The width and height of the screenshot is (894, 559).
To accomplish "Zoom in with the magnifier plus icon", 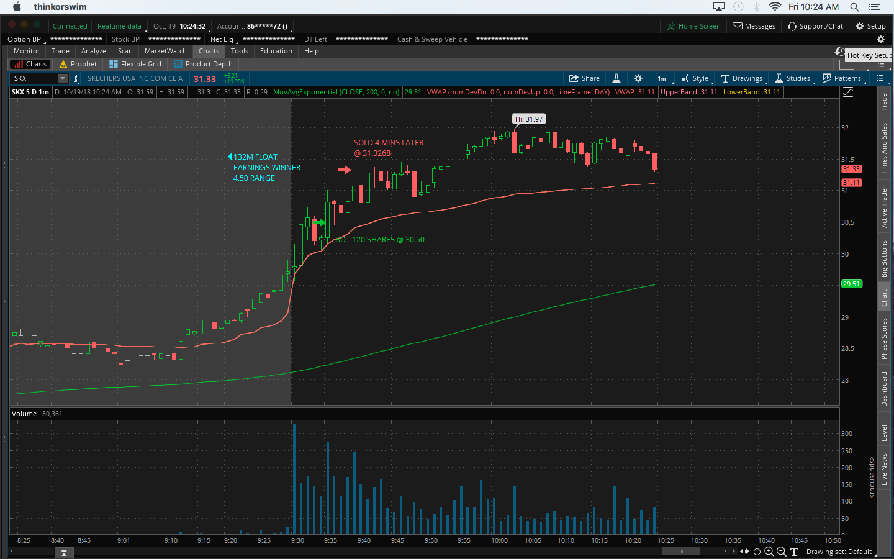I will [x=769, y=552].
